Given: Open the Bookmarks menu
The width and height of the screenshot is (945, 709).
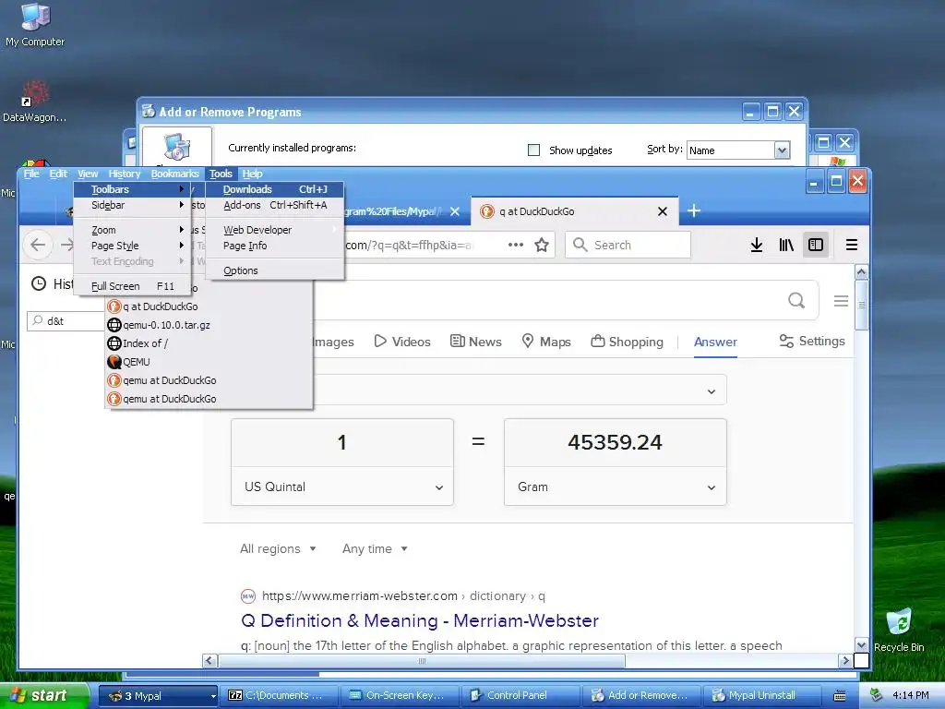Looking at the screenshot, I should pyautogui.click(x=174, y=174).
